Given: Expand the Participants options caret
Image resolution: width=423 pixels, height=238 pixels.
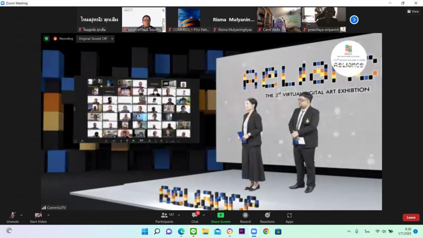Looking at the screenshot, I should click(x=179, y=215).
